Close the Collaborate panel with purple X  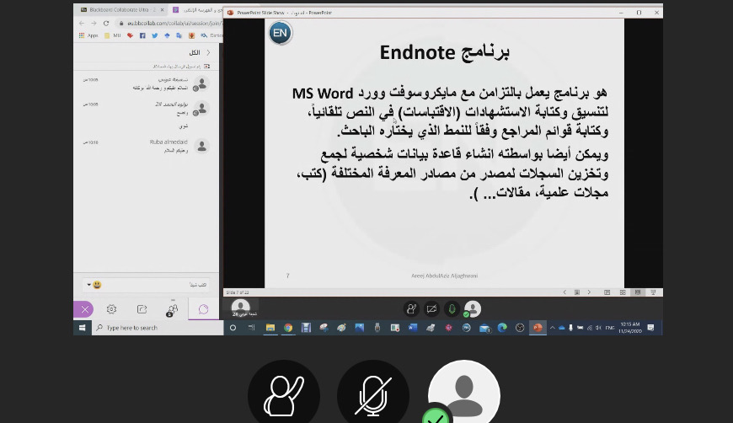coord(84,309)
